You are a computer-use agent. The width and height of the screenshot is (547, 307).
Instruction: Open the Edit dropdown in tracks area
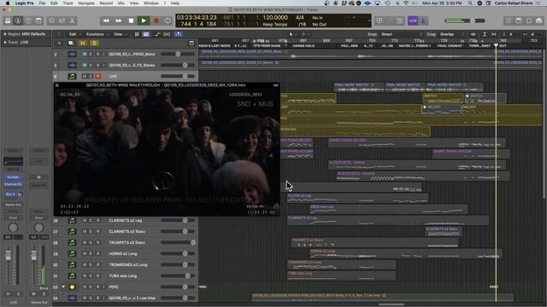pyautogui.click(x=74, y=34)
